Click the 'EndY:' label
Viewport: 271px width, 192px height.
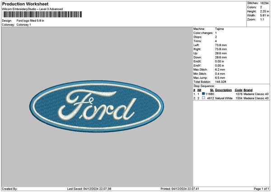pos(197,66)
